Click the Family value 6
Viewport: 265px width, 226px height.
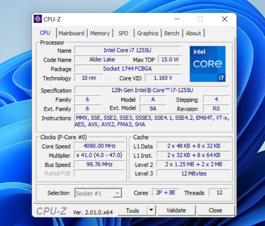(87, 100)
